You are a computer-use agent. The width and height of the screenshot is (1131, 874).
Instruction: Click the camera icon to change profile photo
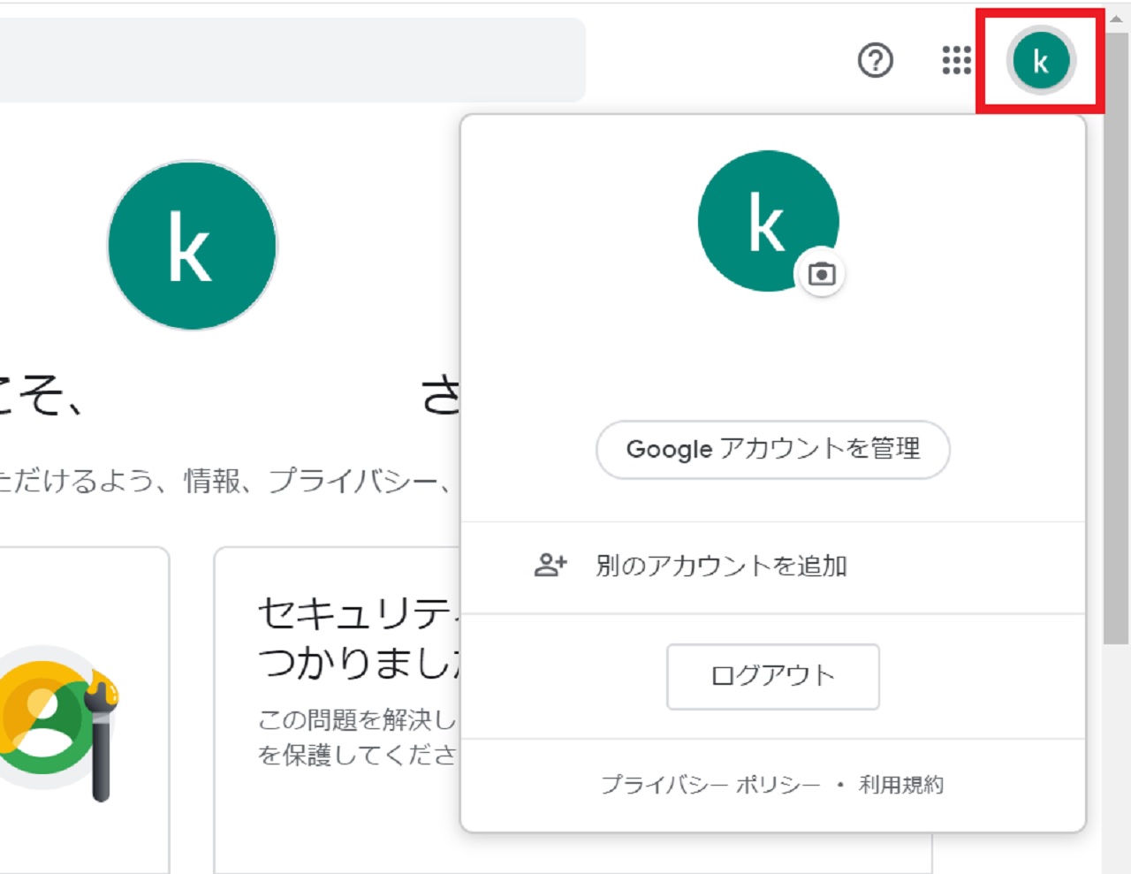(822, 274)
